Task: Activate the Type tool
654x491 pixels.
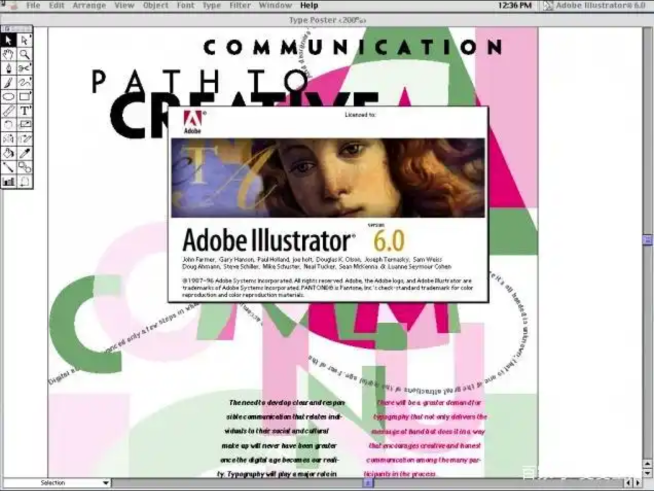Action: point(25,111)
